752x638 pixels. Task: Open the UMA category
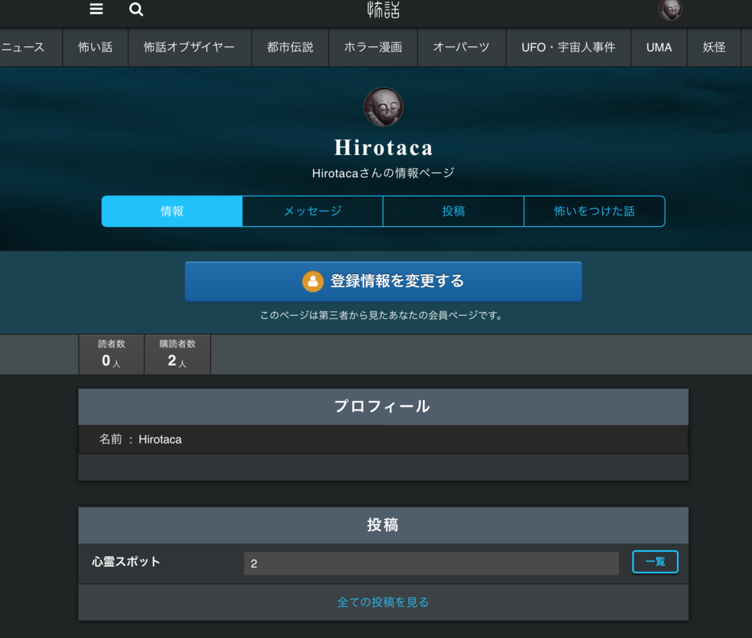[x=659, y=47]
